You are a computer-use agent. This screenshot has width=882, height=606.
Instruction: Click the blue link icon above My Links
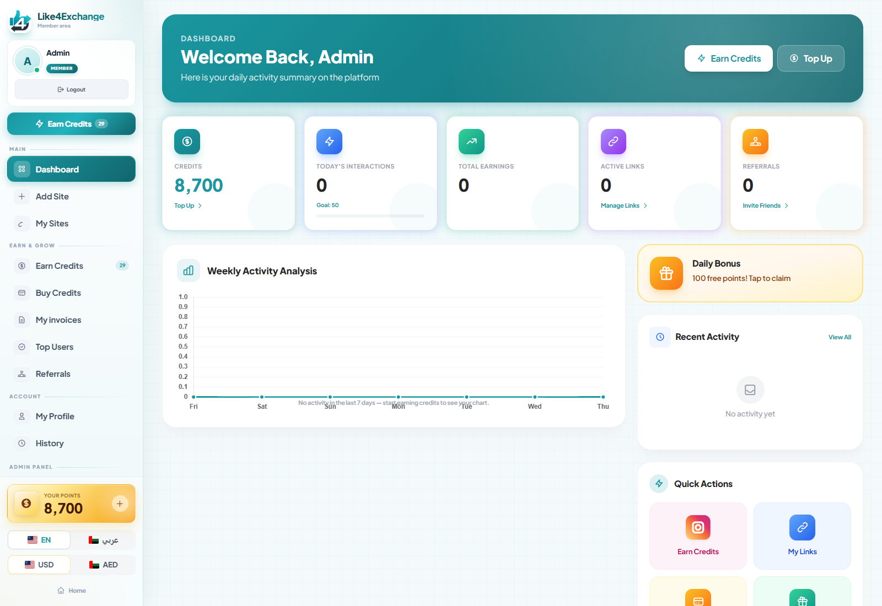point(802,528)
